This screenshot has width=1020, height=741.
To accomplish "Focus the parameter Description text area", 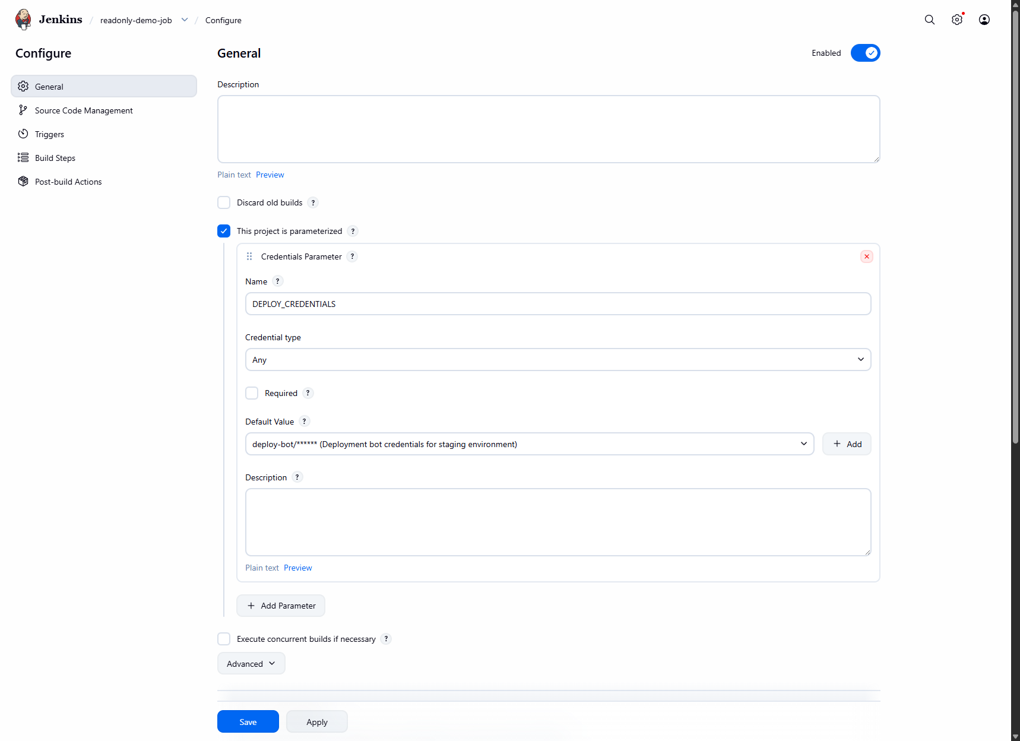I will [x=558, y=522].
